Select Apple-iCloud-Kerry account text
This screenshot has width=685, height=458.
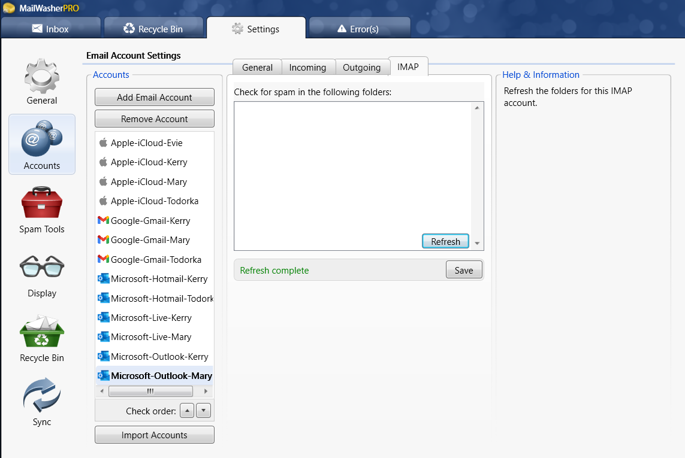click(149, 162)
